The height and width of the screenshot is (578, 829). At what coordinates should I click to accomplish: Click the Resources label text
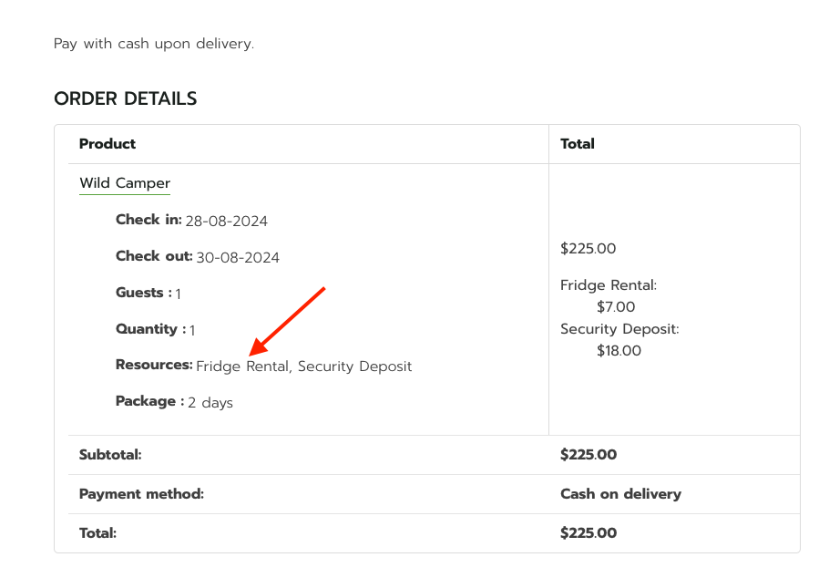[x=154, y=366]
